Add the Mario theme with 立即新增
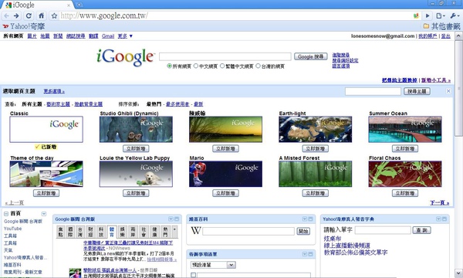The height and width of the screenshot is (278, 463). click(225, 193)
